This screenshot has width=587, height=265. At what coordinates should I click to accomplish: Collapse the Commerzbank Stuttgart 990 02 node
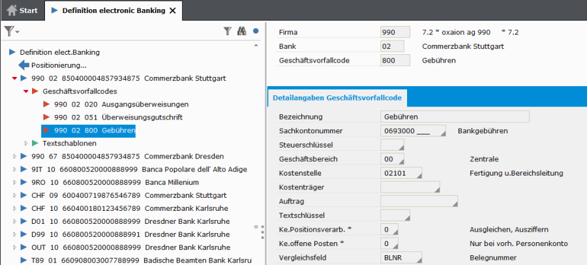(x=14, y=78)
